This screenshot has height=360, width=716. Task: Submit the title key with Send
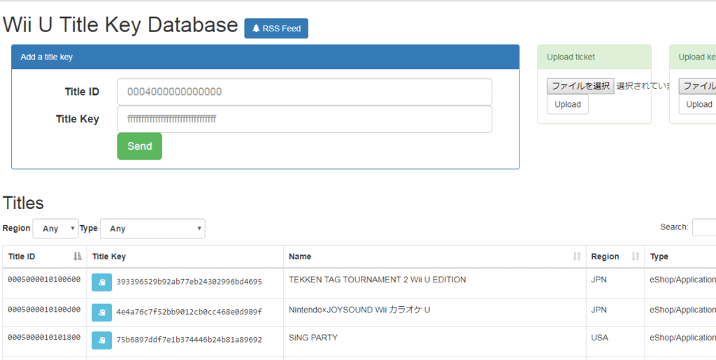[139, 146]
